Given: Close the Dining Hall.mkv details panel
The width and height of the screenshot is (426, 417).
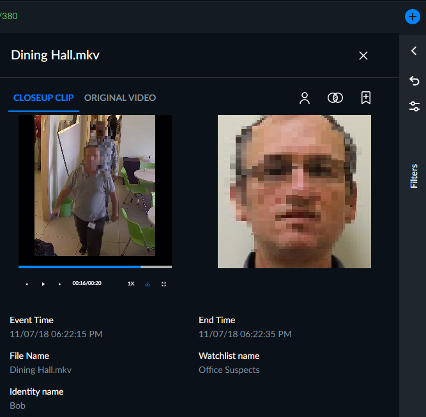Looking at the screenshot, I should [x=363, y=56].
